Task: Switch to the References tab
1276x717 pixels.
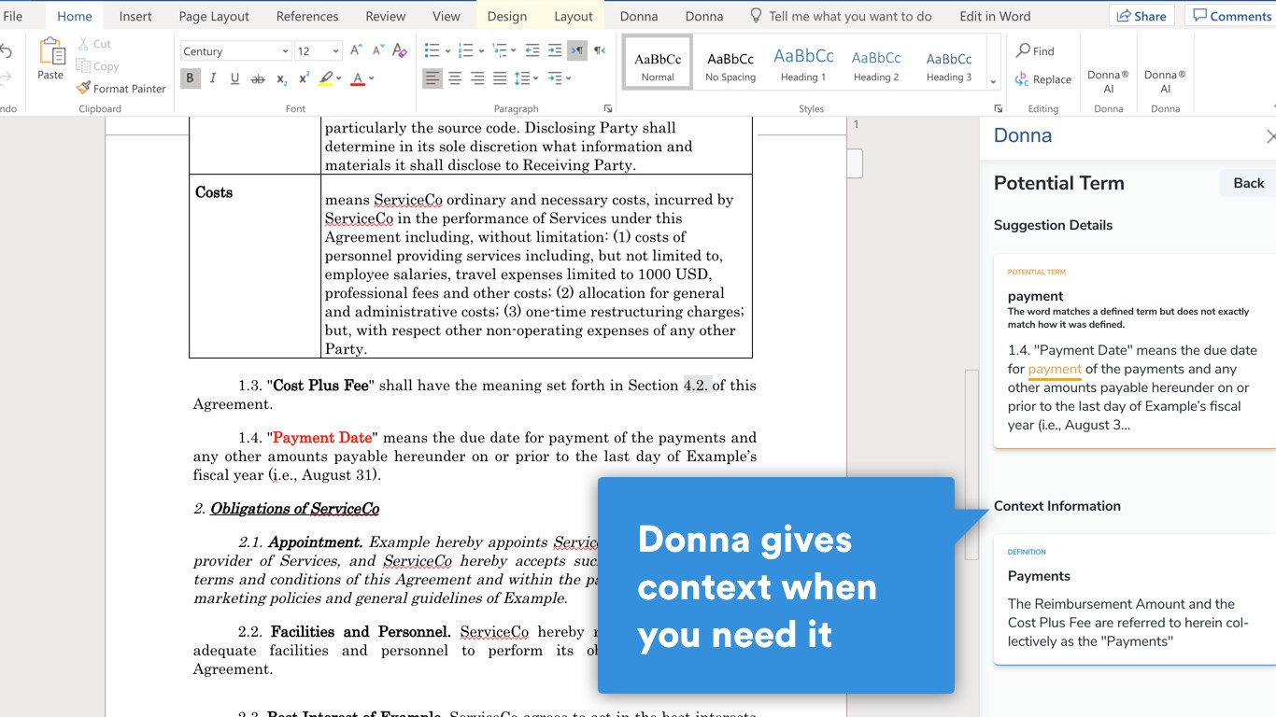Action: click(307, 16)
